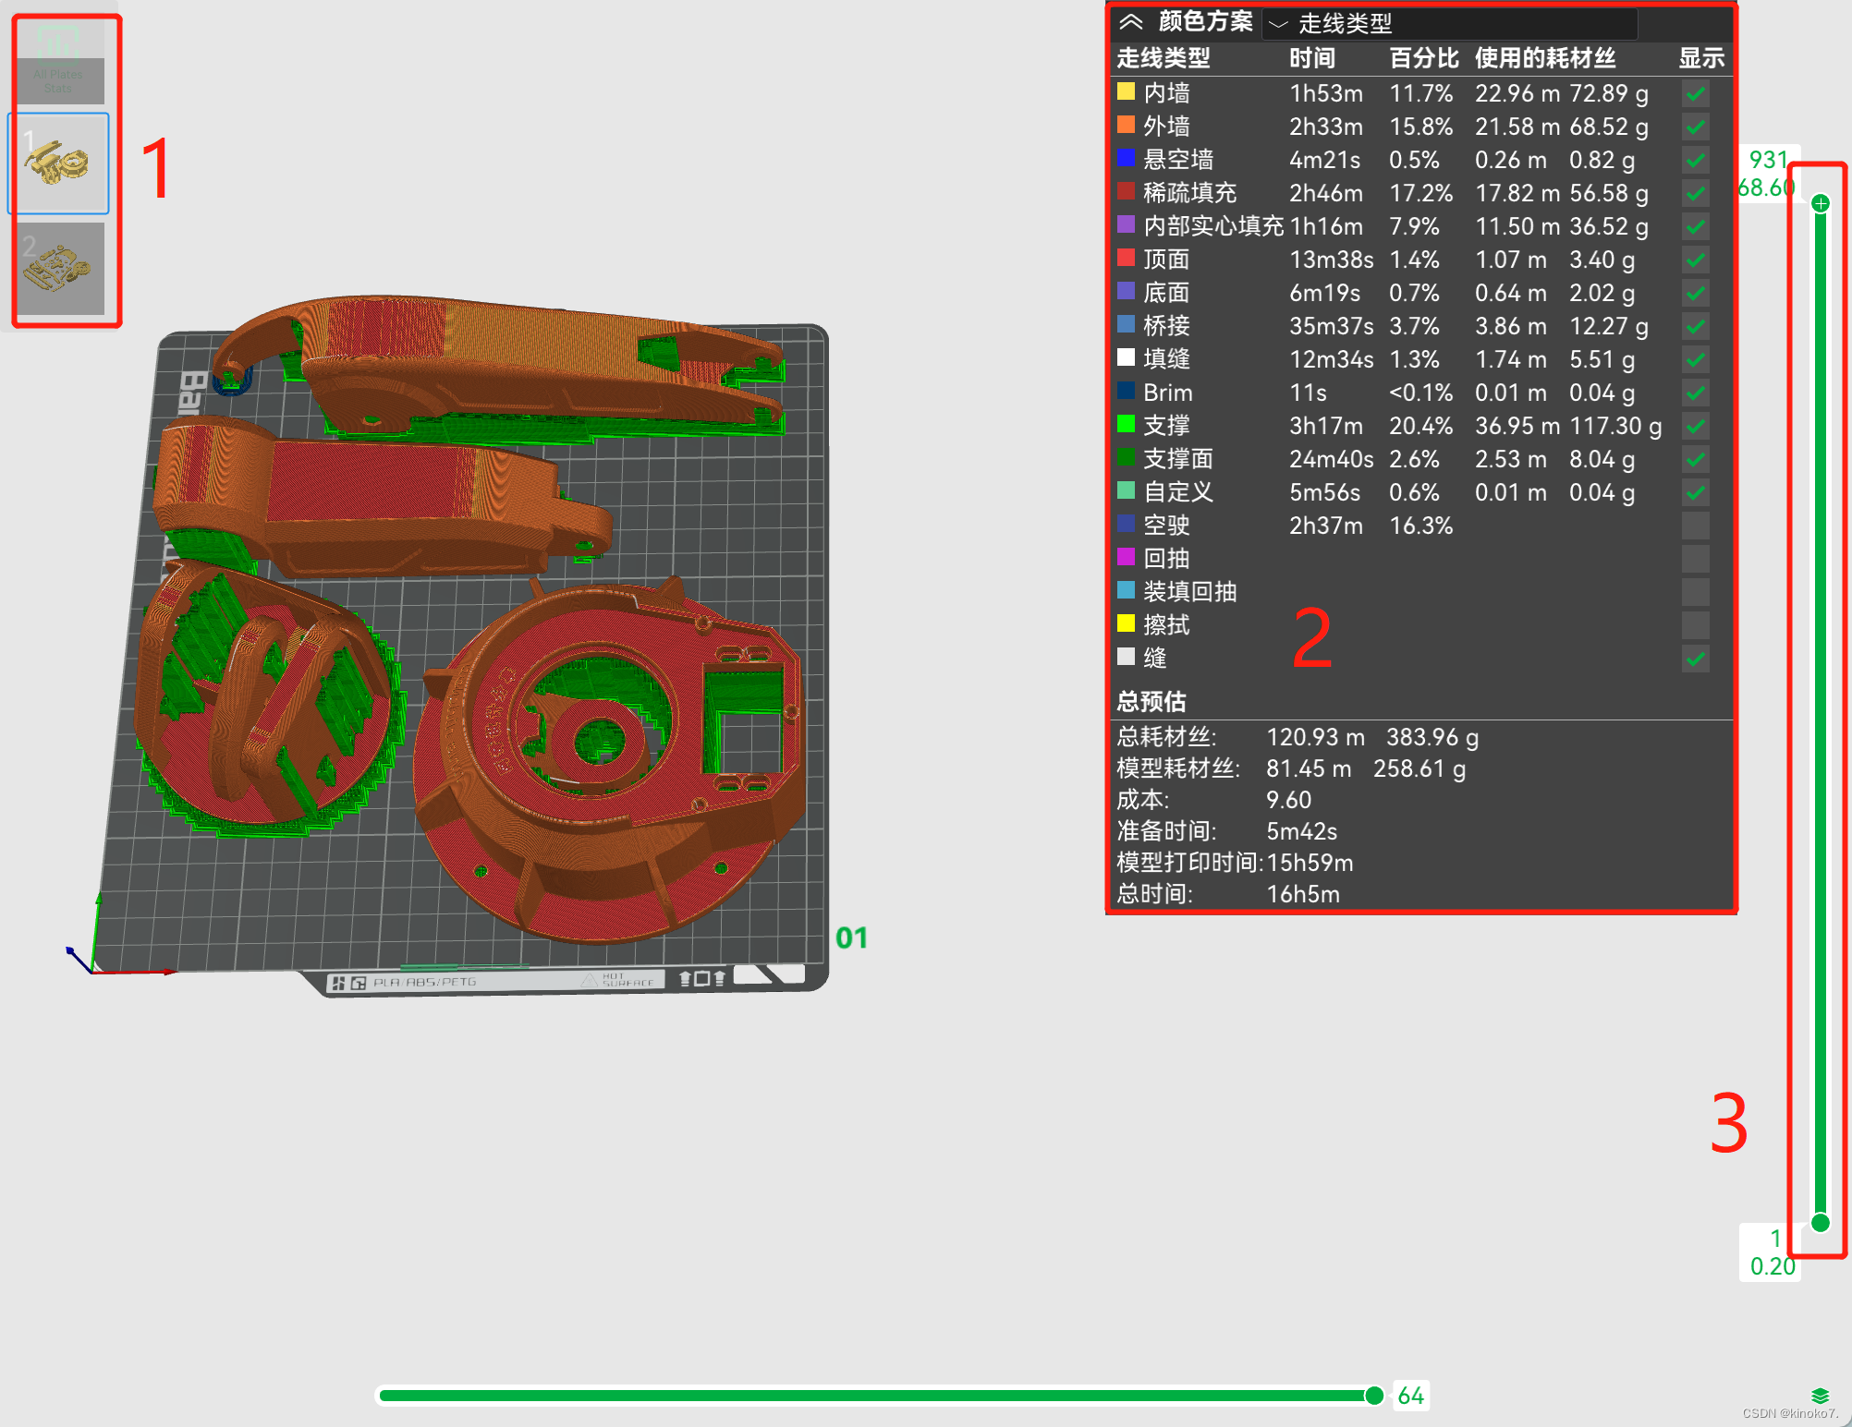Enable display of 空驶 travel moves
Screen dimensions: 1852x1427
1695,526
